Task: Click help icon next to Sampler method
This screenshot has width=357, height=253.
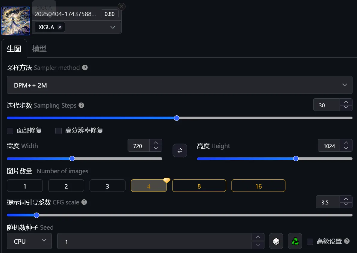Action: tap(85, 67)
